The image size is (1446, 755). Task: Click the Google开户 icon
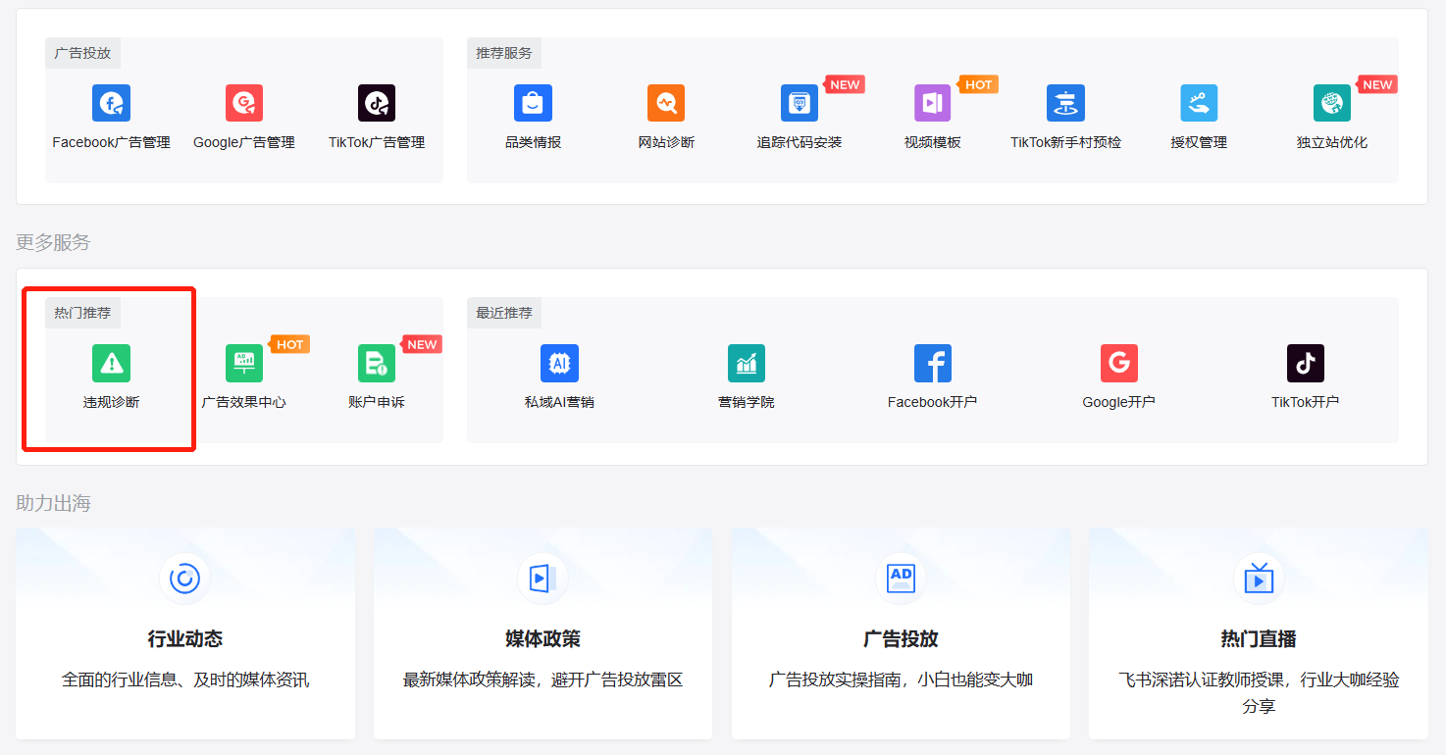1119,363
